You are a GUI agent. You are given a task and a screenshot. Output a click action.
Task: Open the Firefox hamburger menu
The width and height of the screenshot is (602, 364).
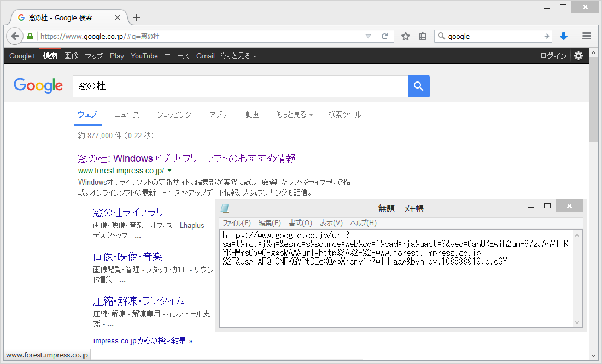point(586,36)
